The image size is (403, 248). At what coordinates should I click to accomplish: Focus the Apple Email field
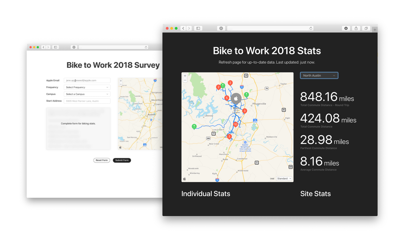point(87,81)
